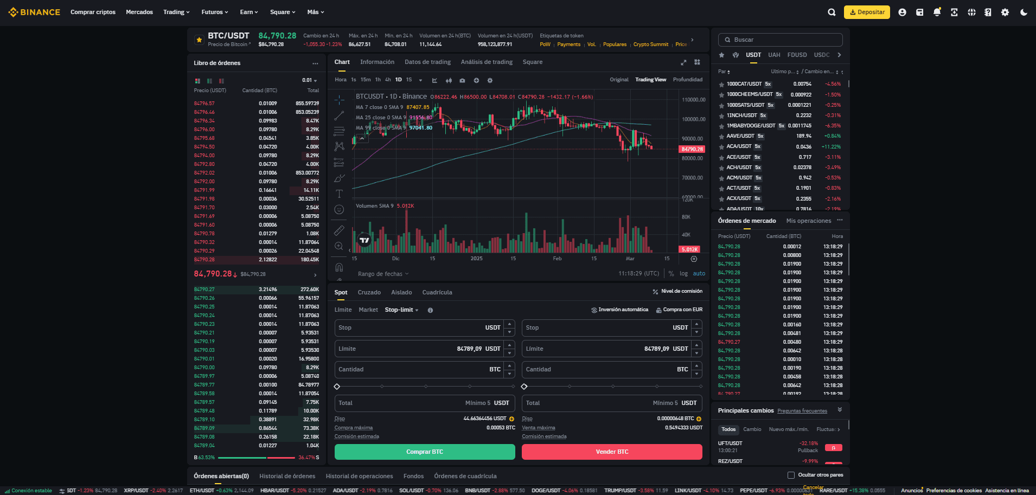Expand Rango de fechas selector
The image size is (1036, 495).
(x=383, y=274)
